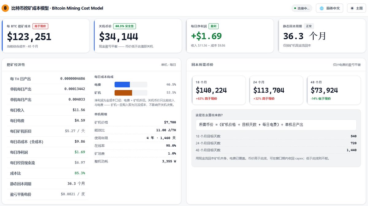Click the 收入 $11.56 − 成本 $9.86 subtitle

click(208, 45)
